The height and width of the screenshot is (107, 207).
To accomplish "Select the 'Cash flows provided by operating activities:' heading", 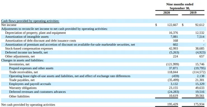I will (30, 21).
